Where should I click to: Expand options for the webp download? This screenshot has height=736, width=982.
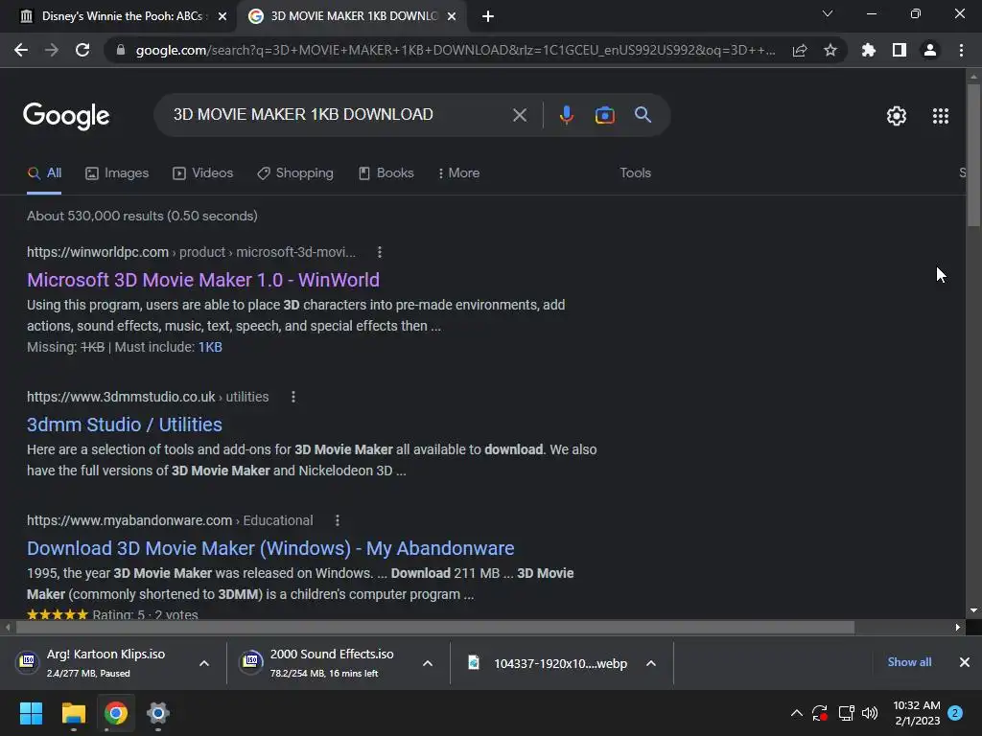click(x=651, y=663)
